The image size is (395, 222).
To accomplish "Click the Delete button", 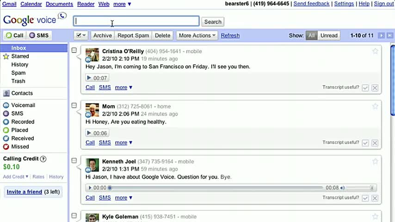I will tap(162, 36).
